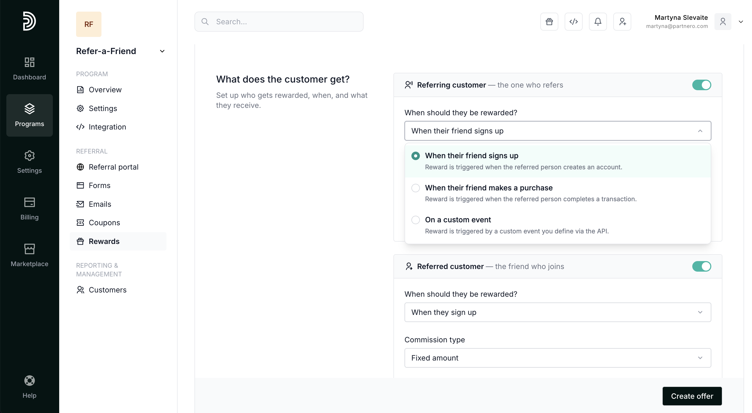Disable the Referring customer toggle
The image size is (752, 413).
click(701, 85)
